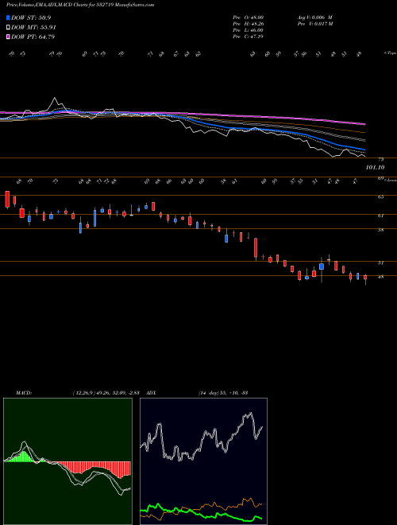The height and width of the screenshot is (525, 397).
Task: Click the 'Pre L: 46.00' low value
Action: (x=248, y=30)
